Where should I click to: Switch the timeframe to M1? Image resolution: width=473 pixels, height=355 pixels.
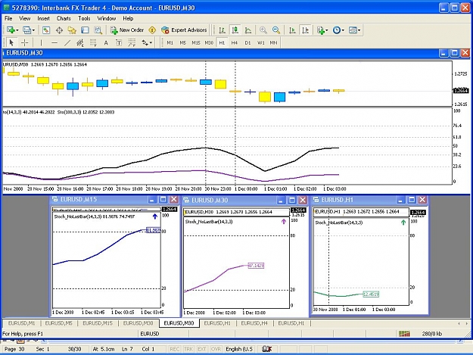(170, 43)
